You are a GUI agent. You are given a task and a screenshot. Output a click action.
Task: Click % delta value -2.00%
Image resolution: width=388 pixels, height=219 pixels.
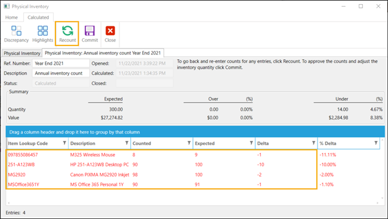coord(327,174)
